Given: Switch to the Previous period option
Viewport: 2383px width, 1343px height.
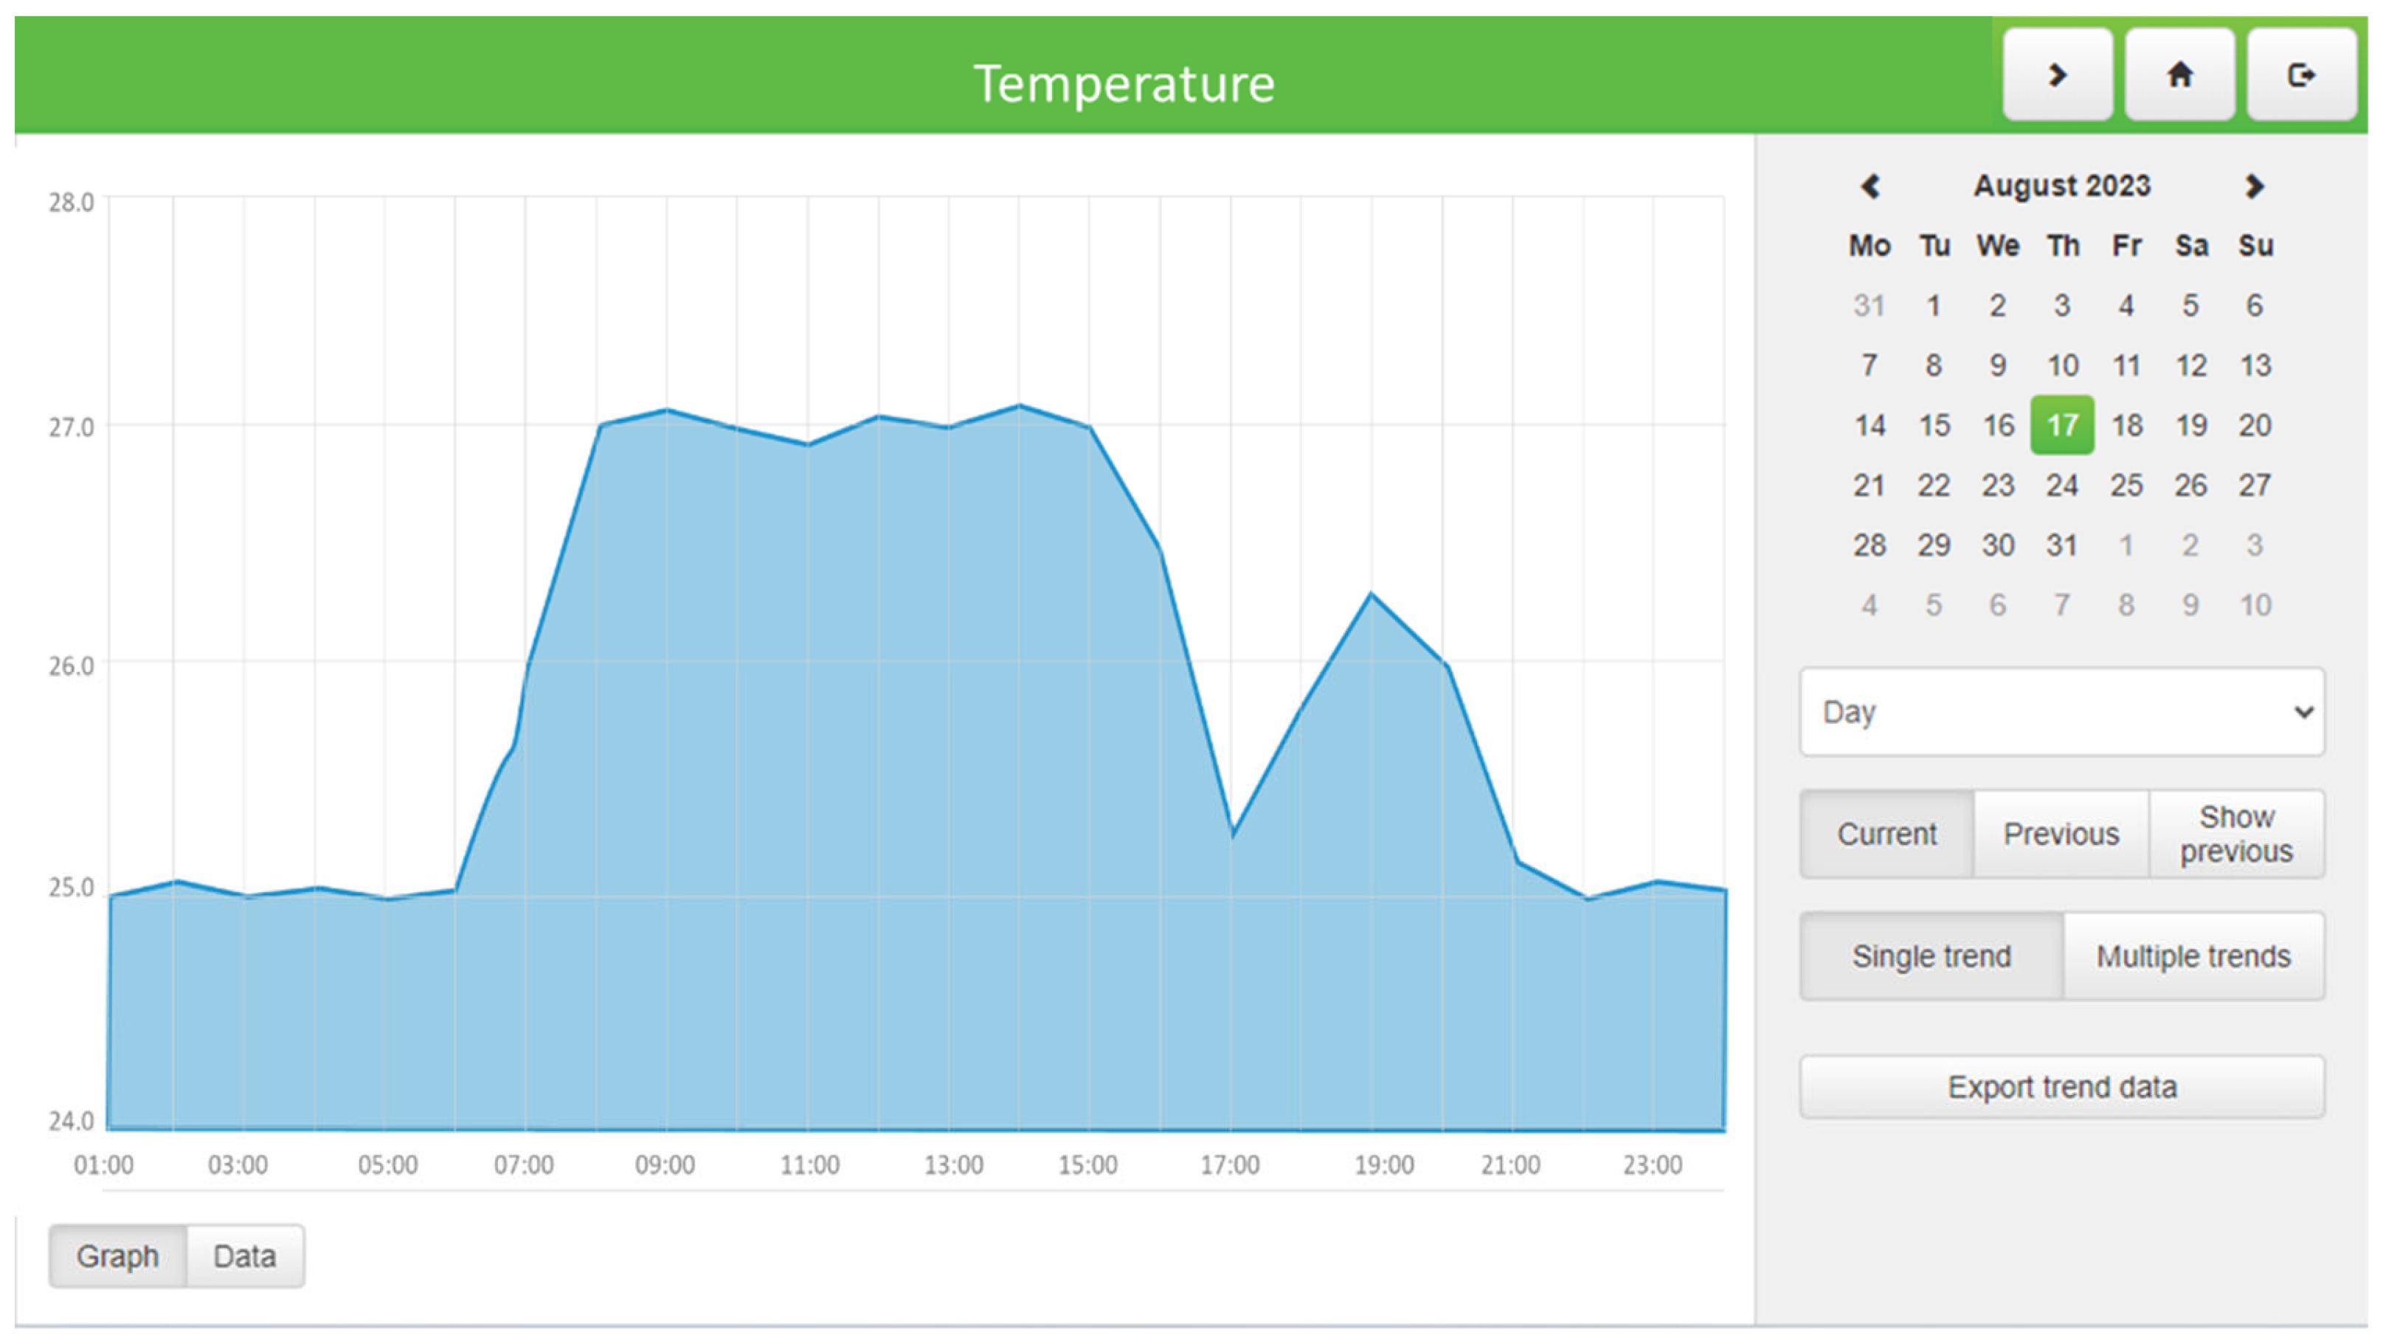Looking at the screenshot, I should pyautogui.click(x=2061, y=833).
